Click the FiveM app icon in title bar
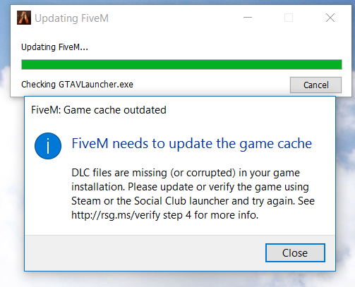355x287 pixels. click(24, 18)
